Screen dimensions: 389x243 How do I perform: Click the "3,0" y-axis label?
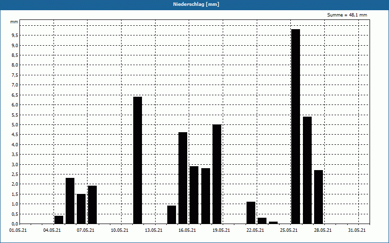pyautogui.click(x=15, y=164)
